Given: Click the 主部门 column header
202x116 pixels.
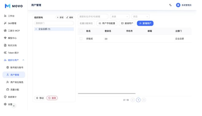Looking at the screenshot, I should [178, 31].
